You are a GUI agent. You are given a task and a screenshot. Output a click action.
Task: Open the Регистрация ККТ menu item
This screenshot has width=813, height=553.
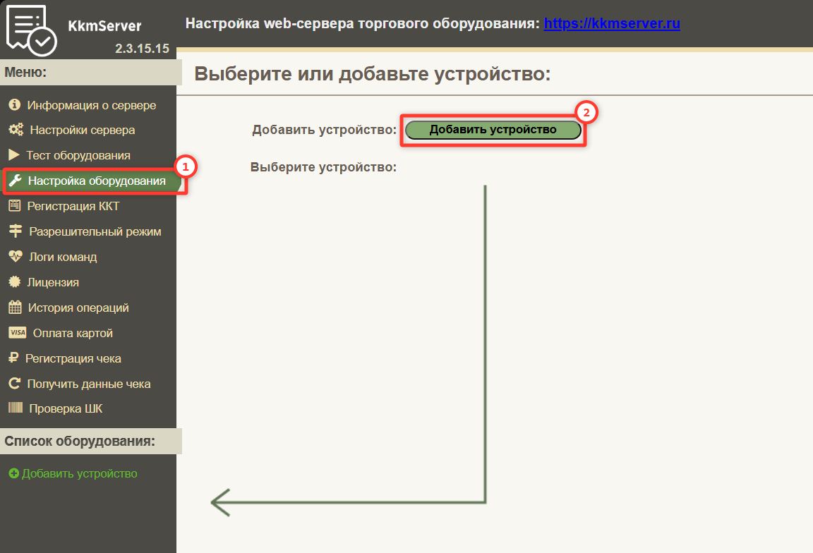point(73,206)
